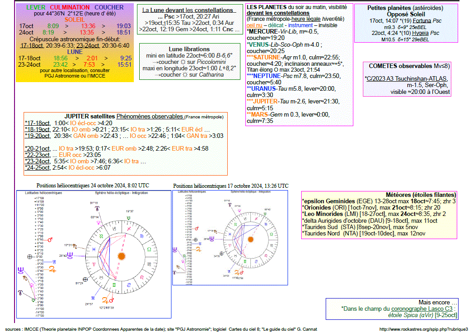The image size is (474, 333).
Task: Click the "Crépuscule astronomique fin-début" line
Action: 75,39
